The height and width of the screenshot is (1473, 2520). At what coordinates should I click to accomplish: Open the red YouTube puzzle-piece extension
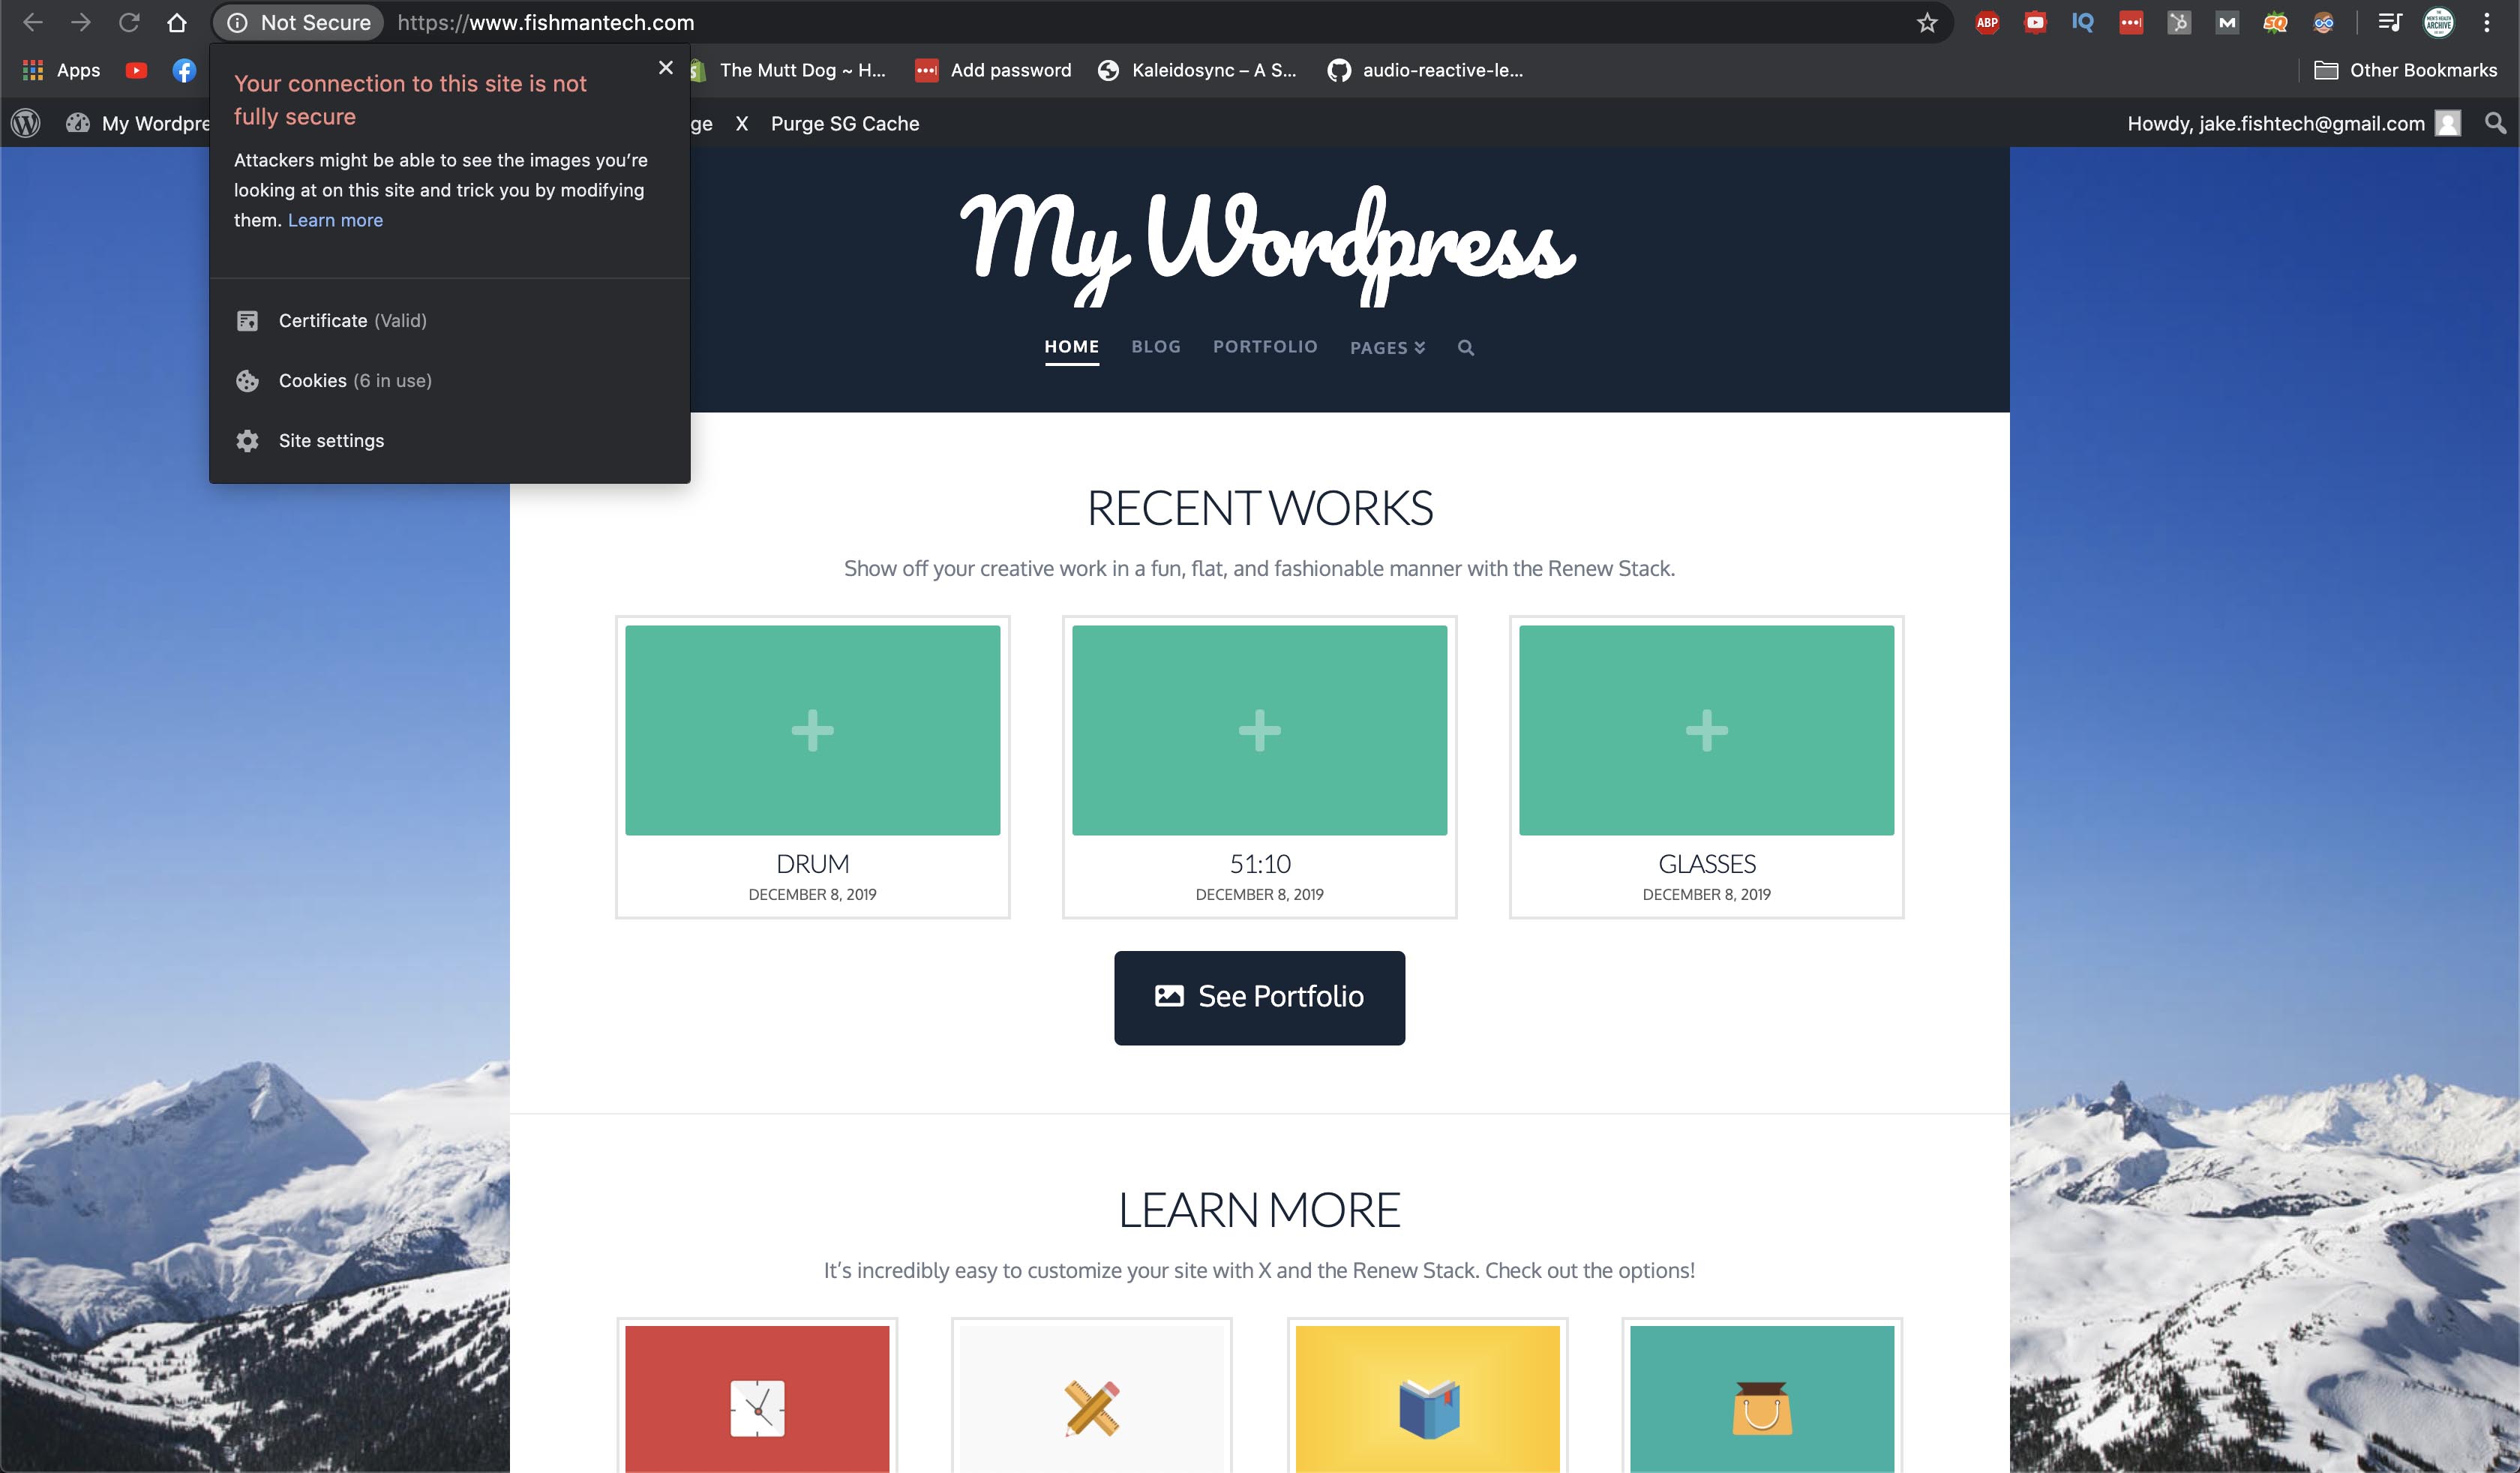tap(2035, 22)
